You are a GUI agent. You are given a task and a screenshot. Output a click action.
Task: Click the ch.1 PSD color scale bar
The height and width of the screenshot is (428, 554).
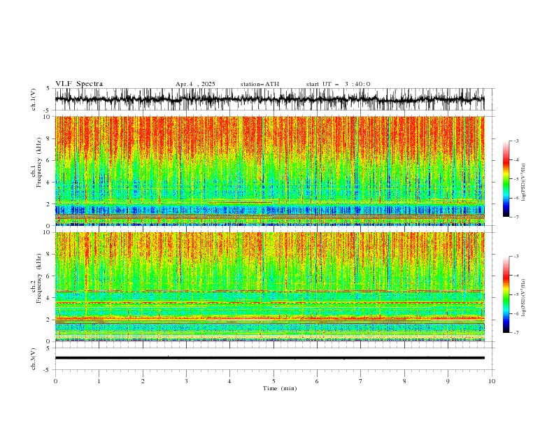tap(506, 179)
